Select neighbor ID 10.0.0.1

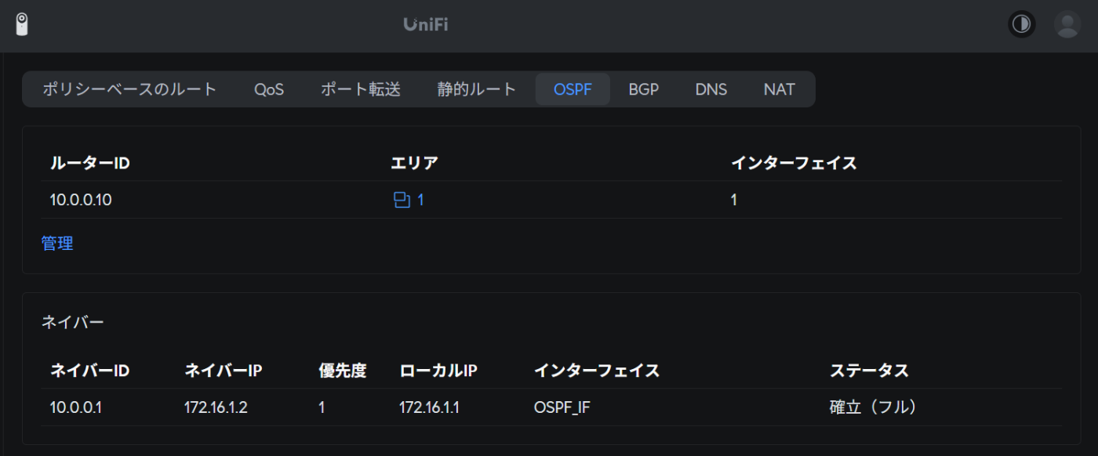77,407
